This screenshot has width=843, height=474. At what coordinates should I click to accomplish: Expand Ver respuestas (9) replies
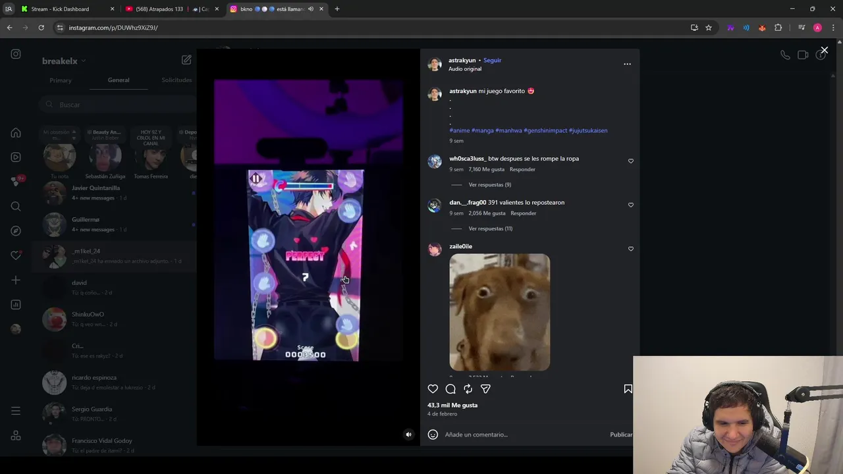pyautogui.click(x=489, y=185)
